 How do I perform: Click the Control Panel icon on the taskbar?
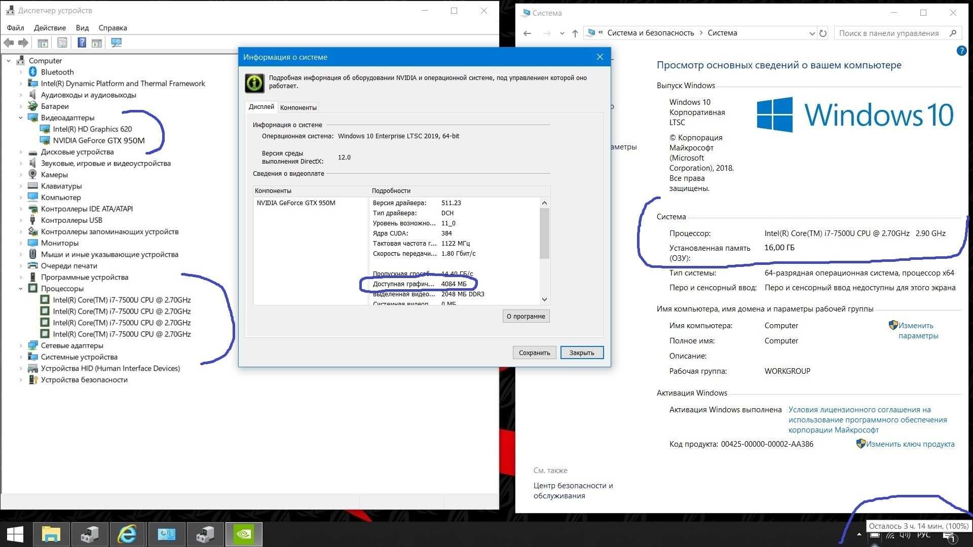[166, 534]
